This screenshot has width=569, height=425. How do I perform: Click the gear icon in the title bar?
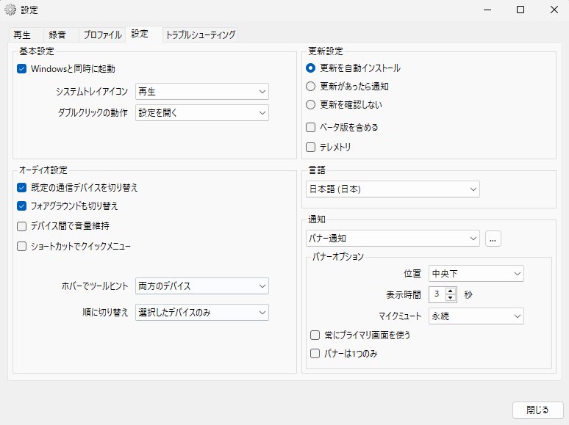(x=10, y=10)
